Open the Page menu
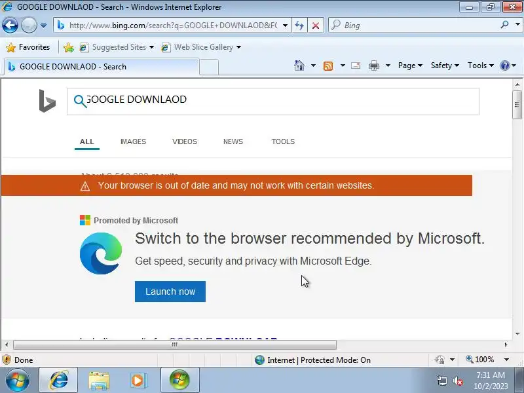 [x=410, y=65]
